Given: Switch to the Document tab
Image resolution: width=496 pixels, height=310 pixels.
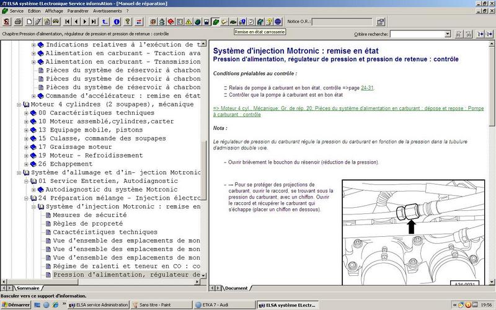Looking at the screenshot, I should 236,288.
